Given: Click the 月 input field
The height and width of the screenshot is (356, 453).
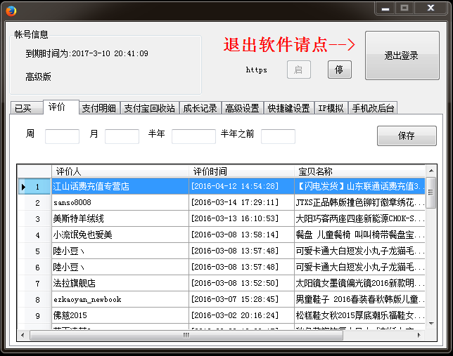Looking at the screenshot, I should click(122, 136).
